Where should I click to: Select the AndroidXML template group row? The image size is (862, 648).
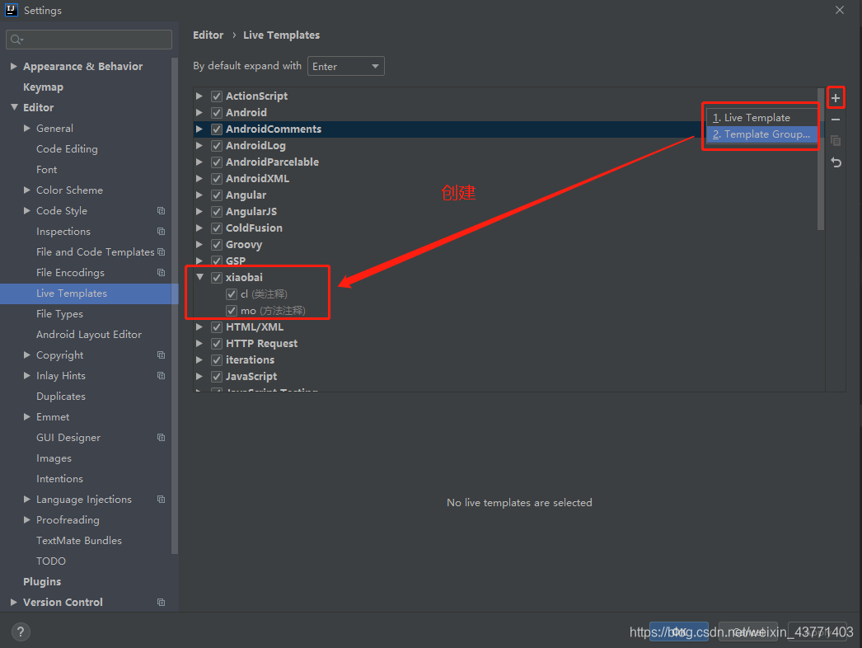[x=508, y=179]
